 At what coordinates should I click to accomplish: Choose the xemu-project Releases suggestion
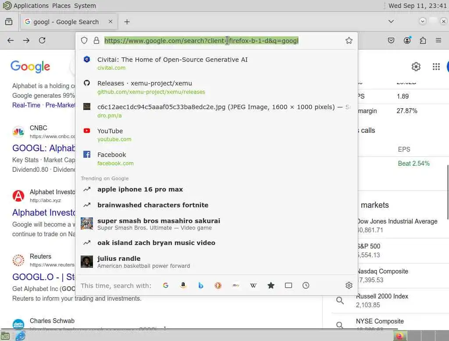pyautogui.click(x=217, y=87)
